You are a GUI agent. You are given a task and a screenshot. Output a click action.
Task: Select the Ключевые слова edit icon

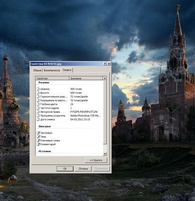[38, 141]
